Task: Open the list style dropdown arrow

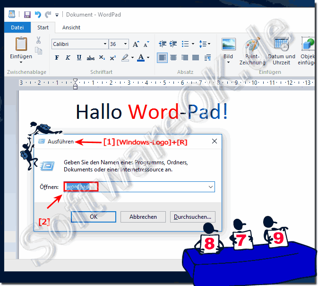Action: [193, 44]
